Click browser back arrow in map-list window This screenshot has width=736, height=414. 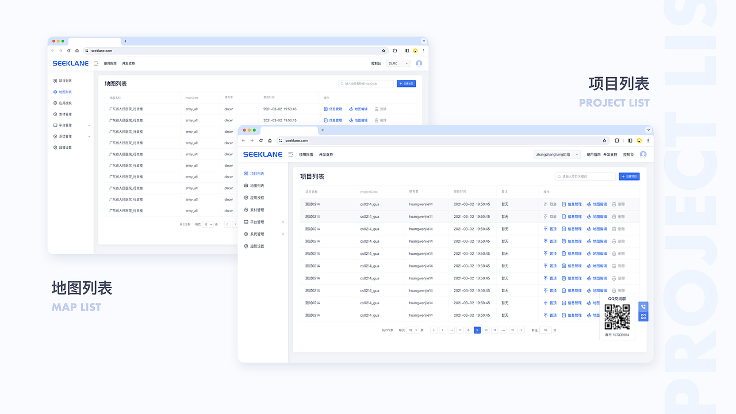click(52, 51)
